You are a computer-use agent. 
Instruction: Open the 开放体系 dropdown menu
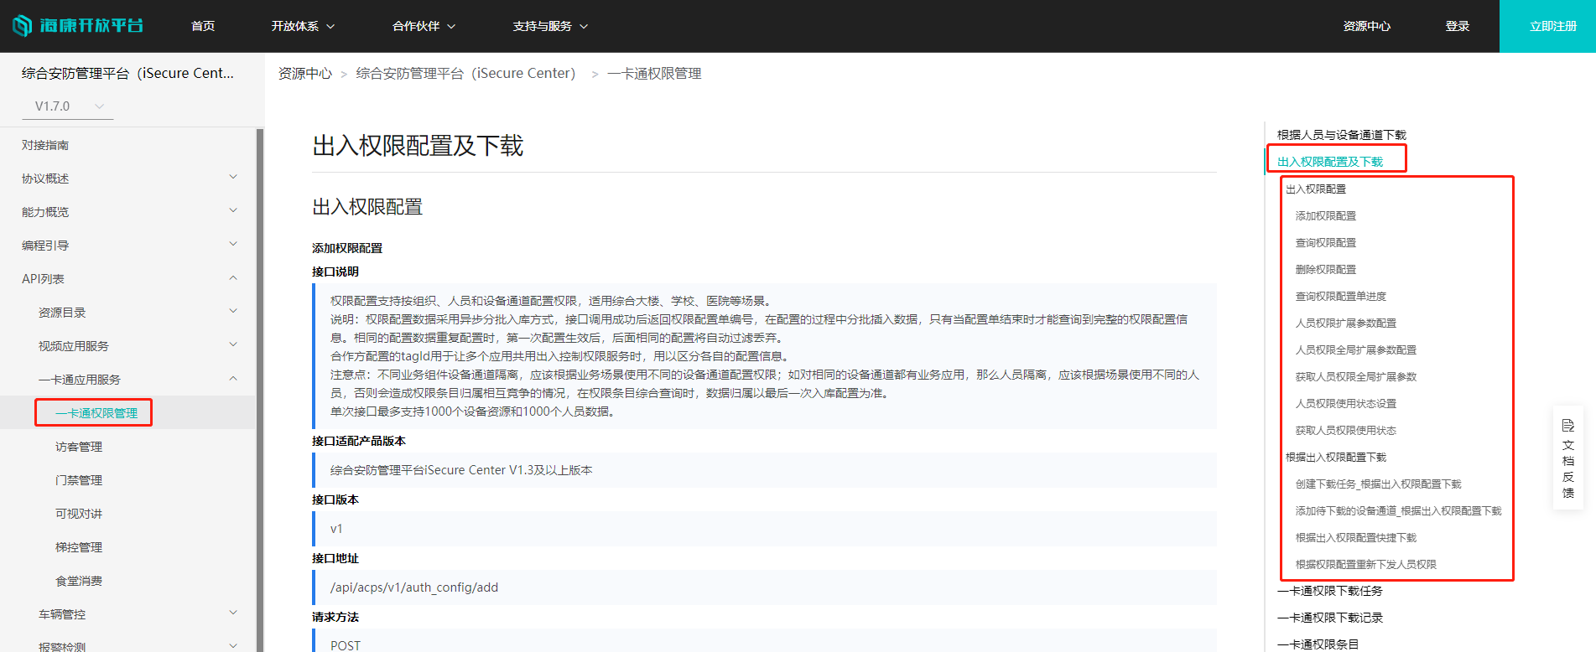pos(303,26)
